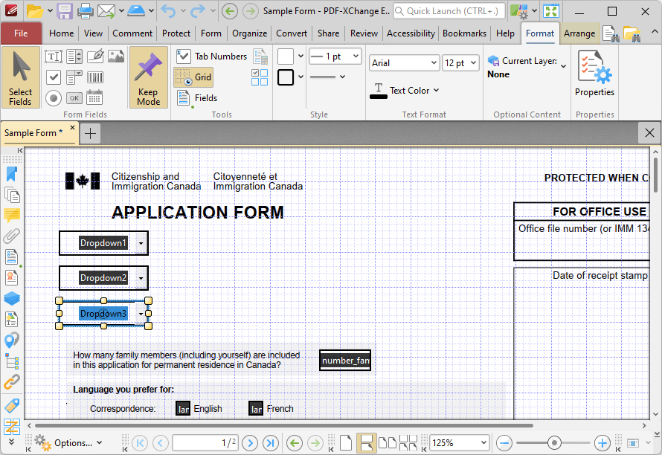
Task: Expand the Text Color dropdown
Action: coord(436,90)
